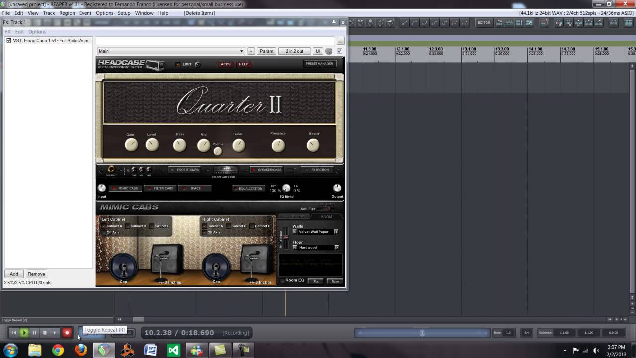
Task: Click Select Amp Head display
Action: click(x=227, y=171)
